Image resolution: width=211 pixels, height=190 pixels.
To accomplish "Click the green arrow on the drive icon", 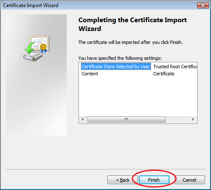I will point(30,48).
